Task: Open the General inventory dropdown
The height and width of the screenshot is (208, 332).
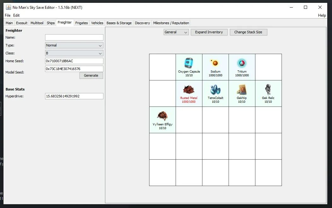Action: (x=176, y=32)
